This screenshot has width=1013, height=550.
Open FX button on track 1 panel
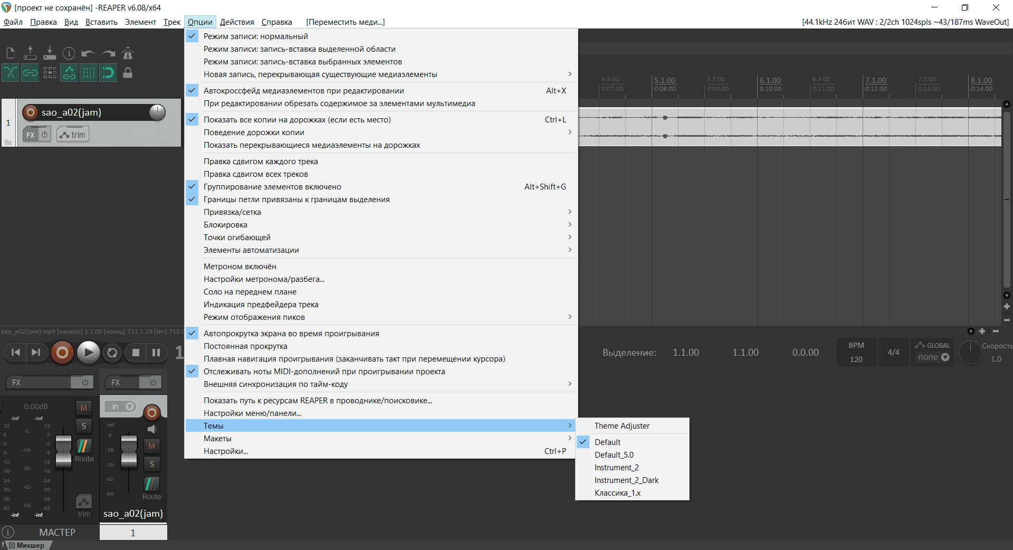point(31,135)
